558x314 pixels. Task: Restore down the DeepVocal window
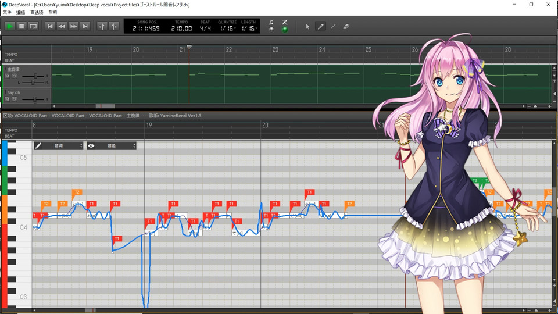pyautogui.click(x=531, y=5)
